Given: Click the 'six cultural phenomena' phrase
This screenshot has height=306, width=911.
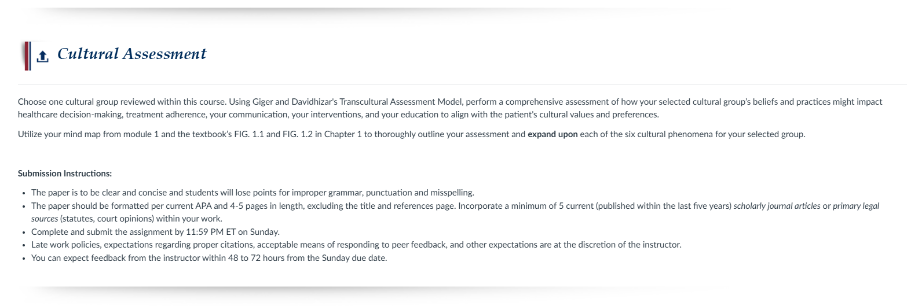Looking at the screenshot, I should [x=665, y=134].
